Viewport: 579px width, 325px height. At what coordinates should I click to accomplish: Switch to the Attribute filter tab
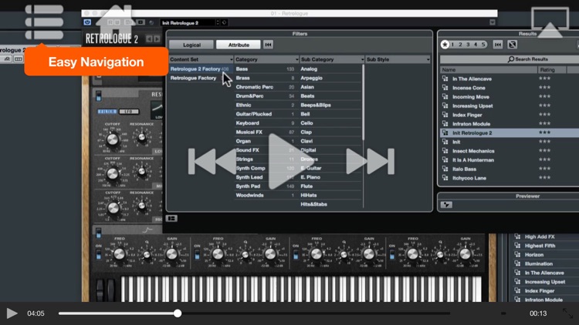[239, 45]
